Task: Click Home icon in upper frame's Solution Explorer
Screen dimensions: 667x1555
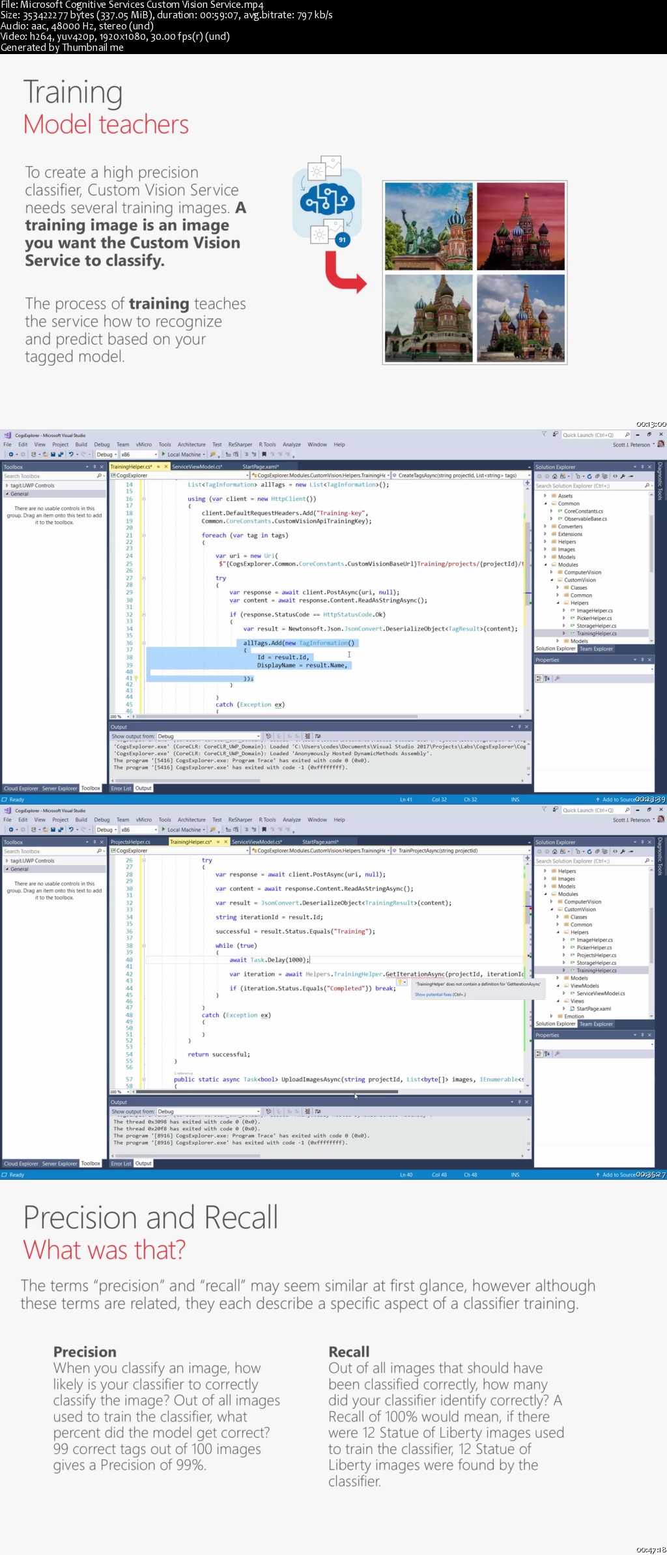Action: click(x=555, y=476)
